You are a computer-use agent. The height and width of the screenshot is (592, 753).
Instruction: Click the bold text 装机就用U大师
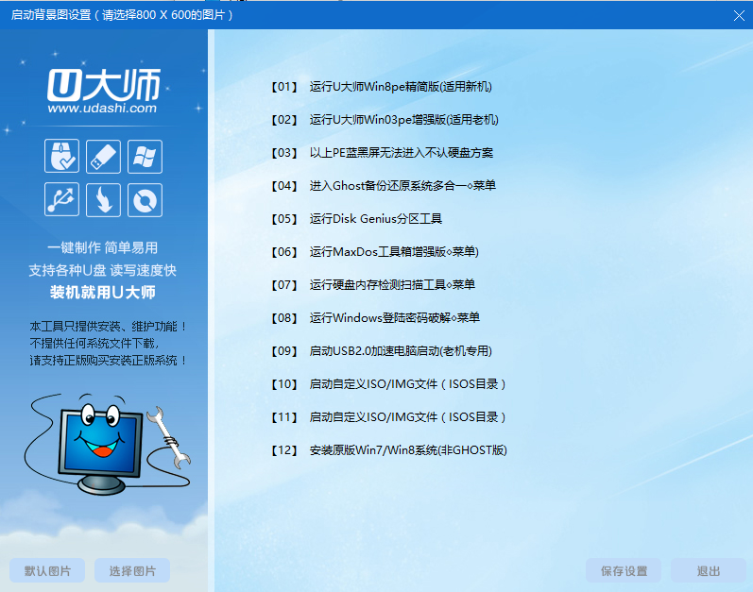click(102, 292)
